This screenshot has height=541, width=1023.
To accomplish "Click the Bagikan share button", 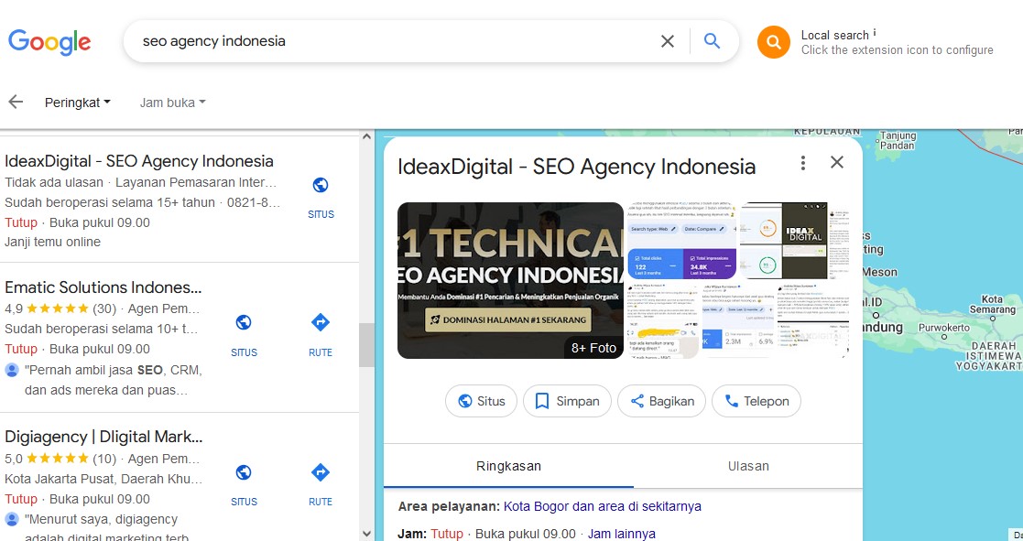I will coord(661,401).
